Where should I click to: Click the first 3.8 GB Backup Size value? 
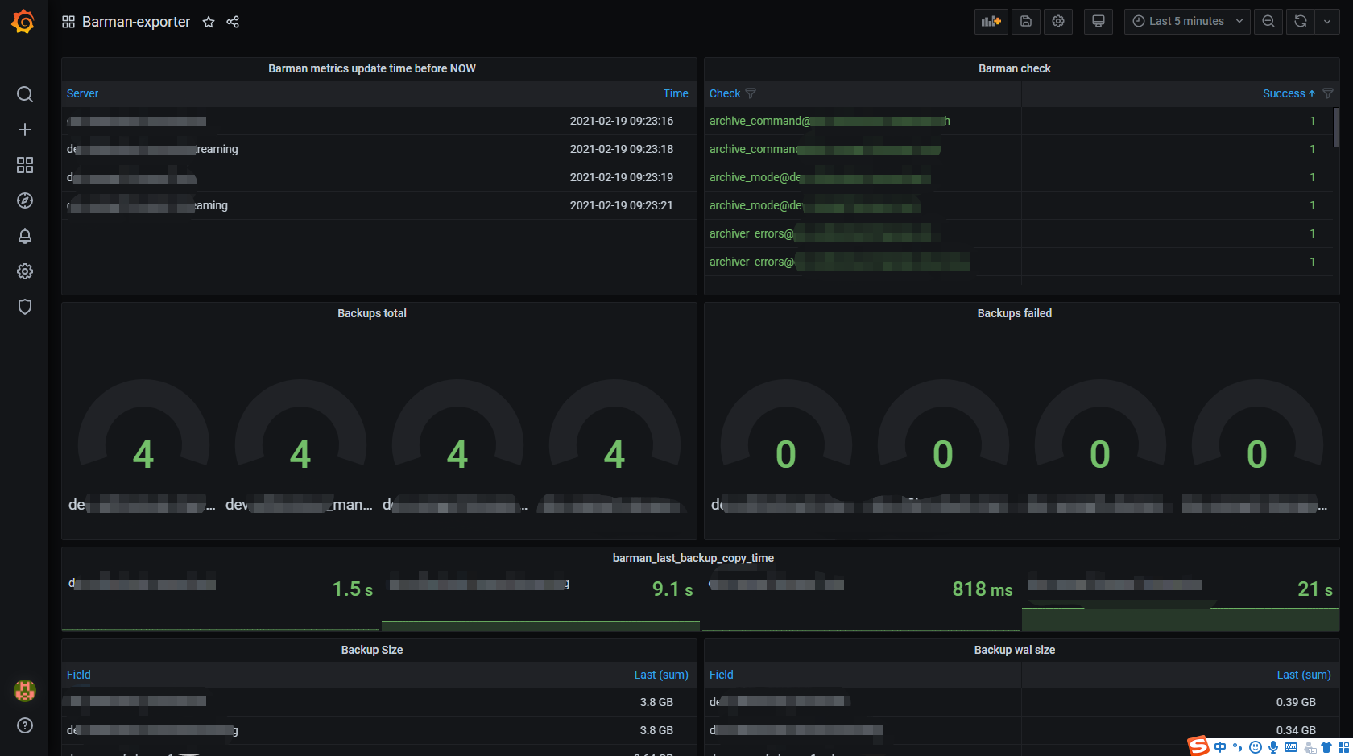pyautogui.click(x=656, y=702)
